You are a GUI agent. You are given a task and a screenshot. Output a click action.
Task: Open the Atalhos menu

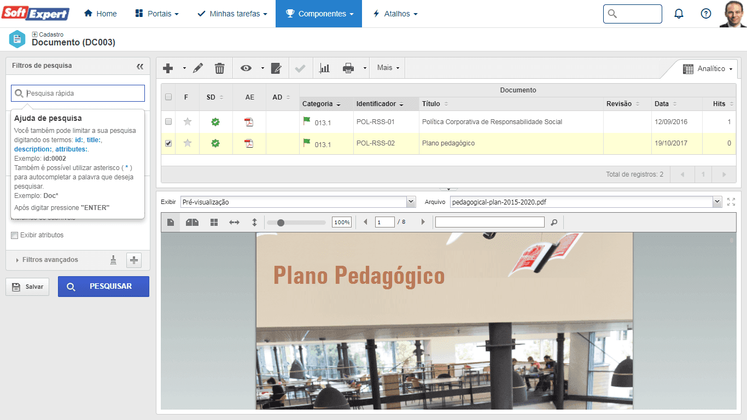coord(395,14)
